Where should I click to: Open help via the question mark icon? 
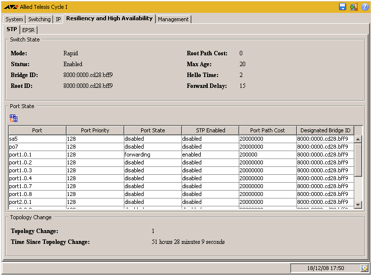(365, 7)
